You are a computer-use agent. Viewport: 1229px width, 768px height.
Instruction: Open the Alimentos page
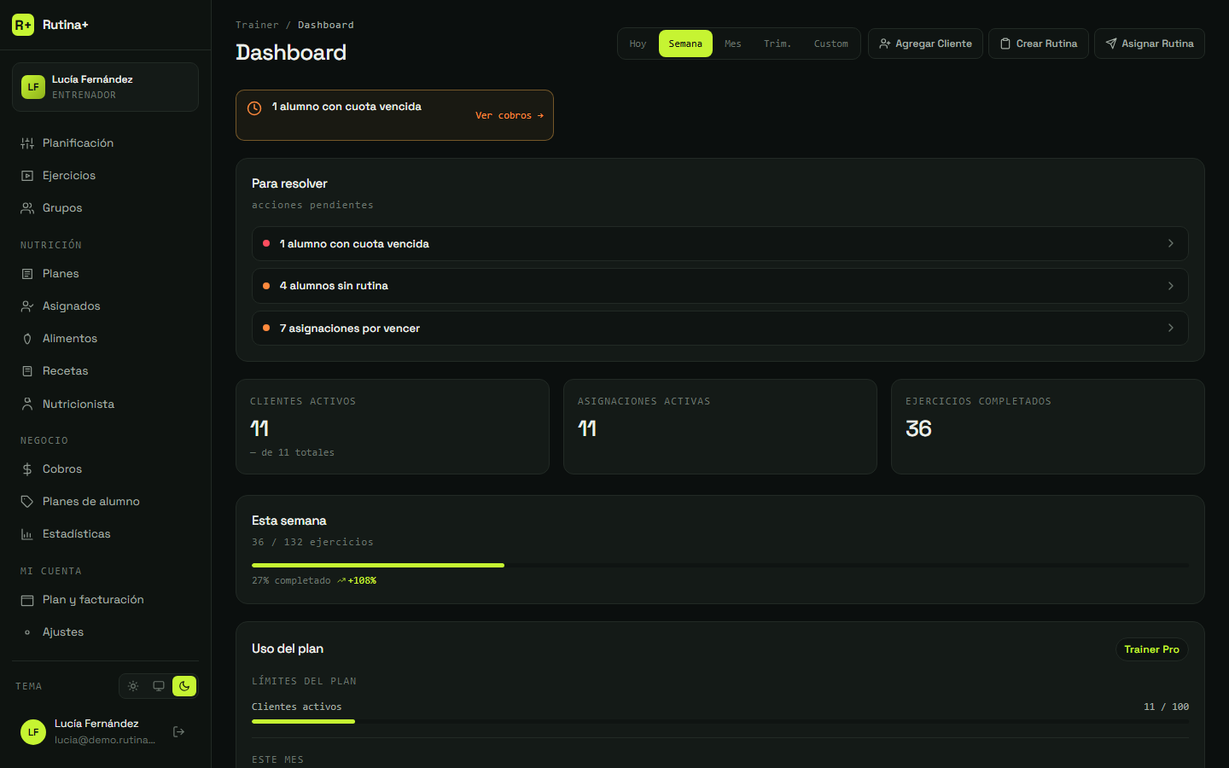(105, 339)
